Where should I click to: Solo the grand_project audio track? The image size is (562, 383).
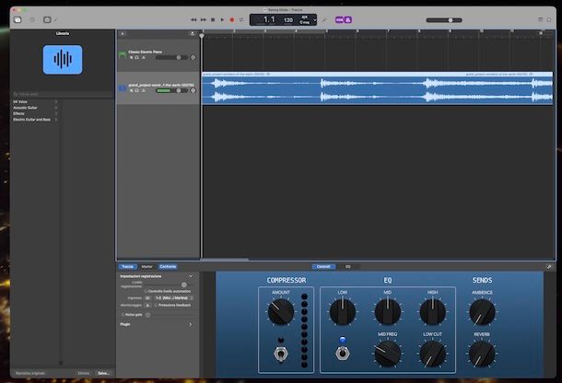(x=137, y=90)
